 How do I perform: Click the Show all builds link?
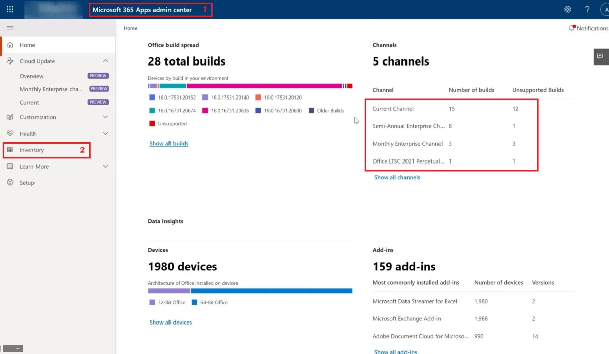tap(168, 144)
